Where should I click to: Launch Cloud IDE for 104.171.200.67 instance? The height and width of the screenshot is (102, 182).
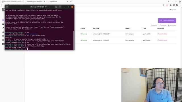pyautogui.click(x=162, y=40)
